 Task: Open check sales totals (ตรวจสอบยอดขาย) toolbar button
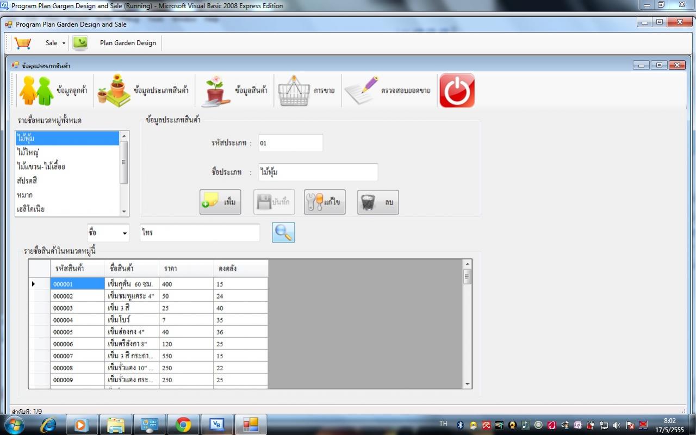point(387,90)
